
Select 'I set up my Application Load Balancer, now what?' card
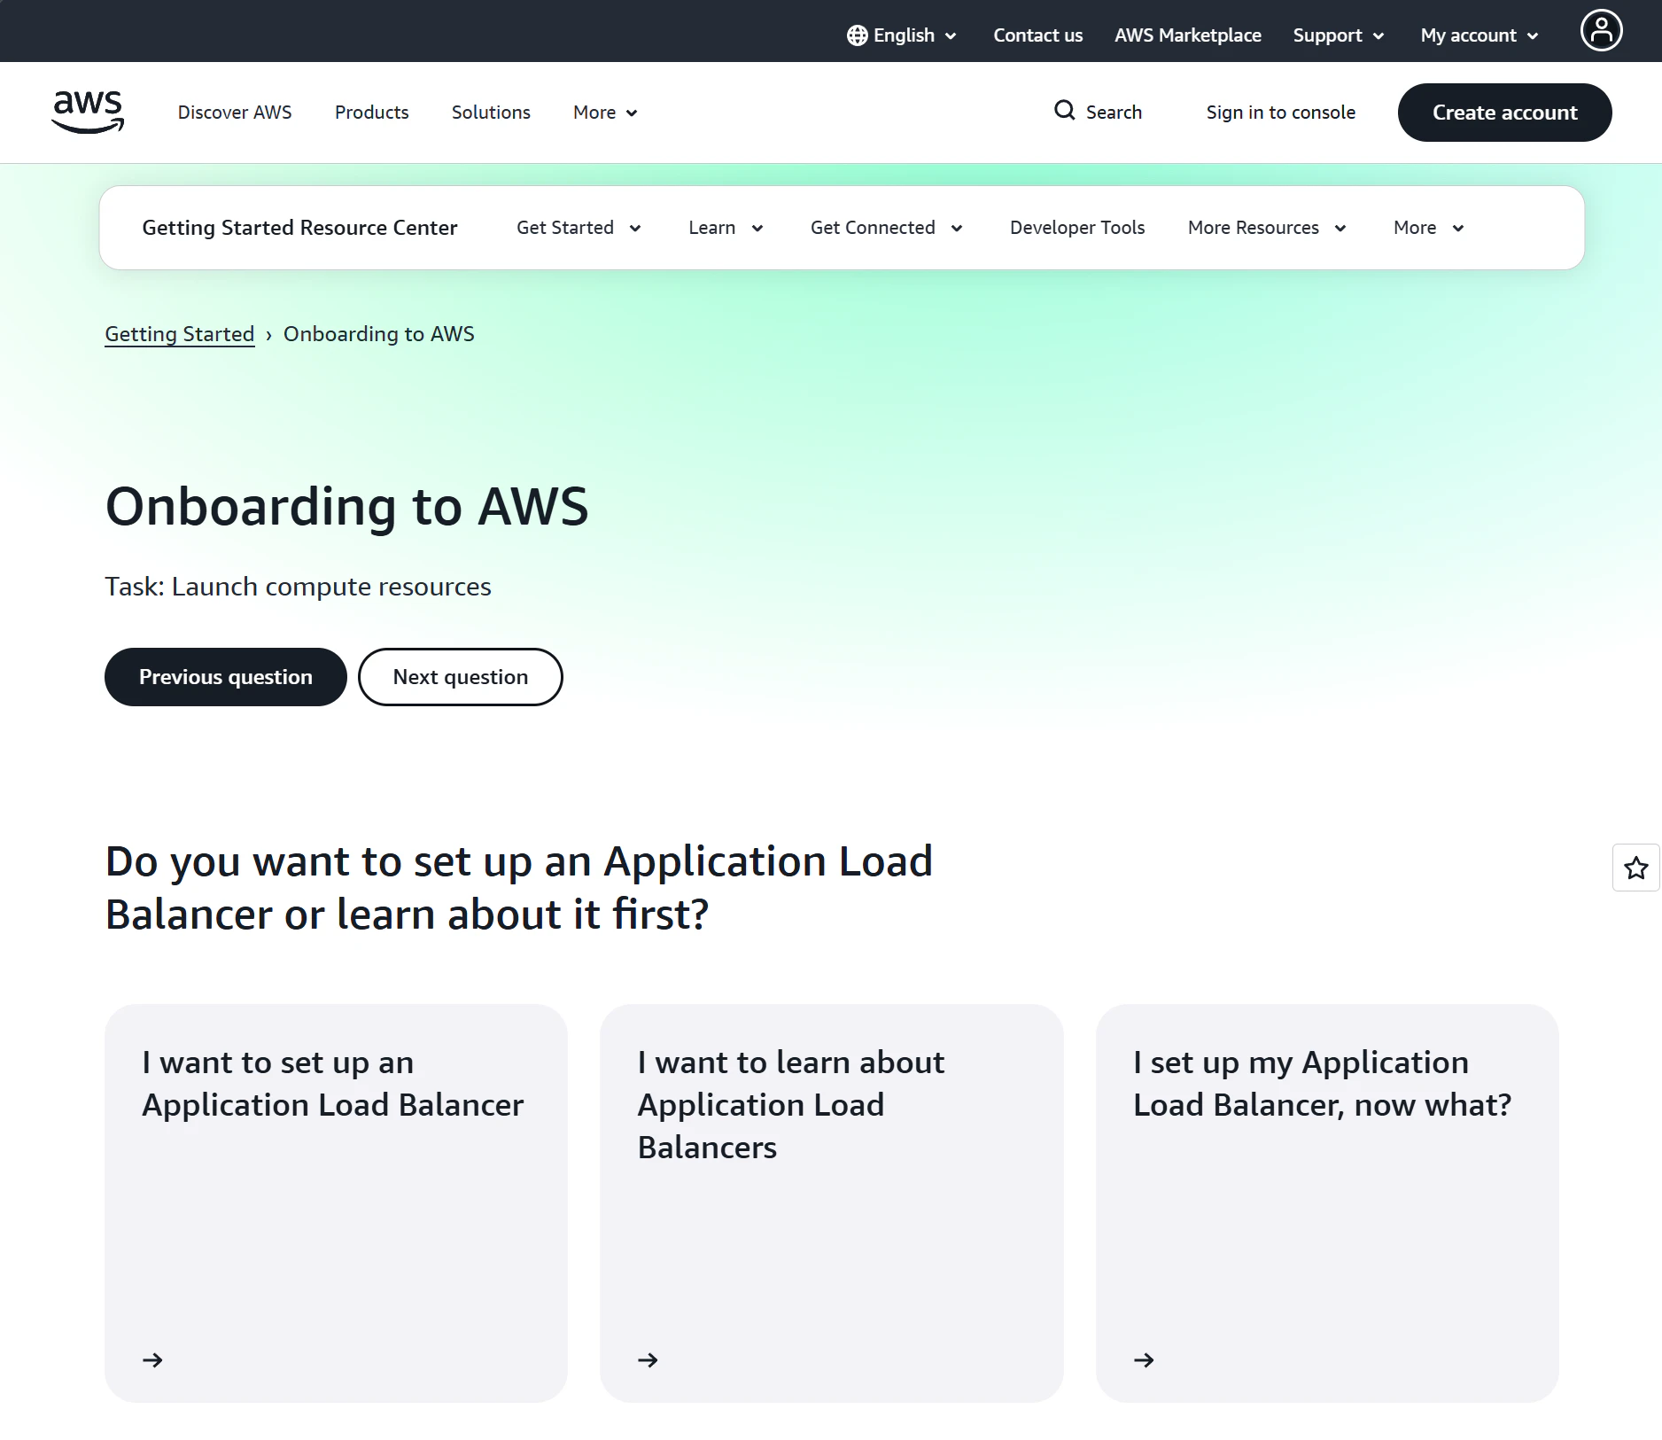pos(1327,1203)
